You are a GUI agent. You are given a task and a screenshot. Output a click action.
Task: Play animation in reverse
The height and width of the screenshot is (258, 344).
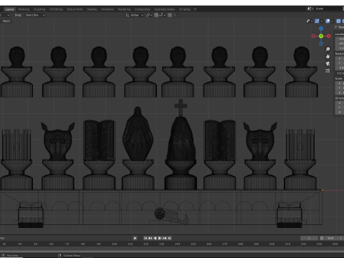coord(155,238)
